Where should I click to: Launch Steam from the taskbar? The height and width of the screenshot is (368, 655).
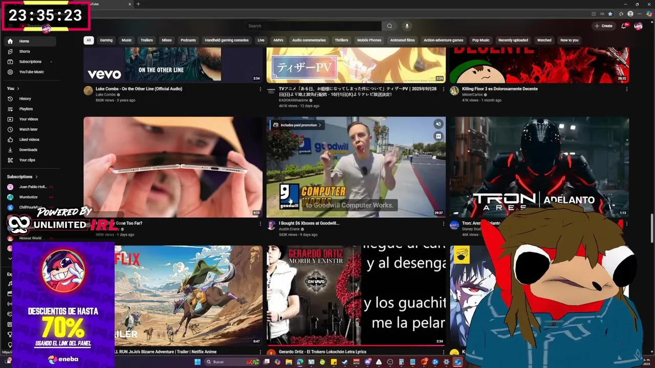click(x=345, y=362)
